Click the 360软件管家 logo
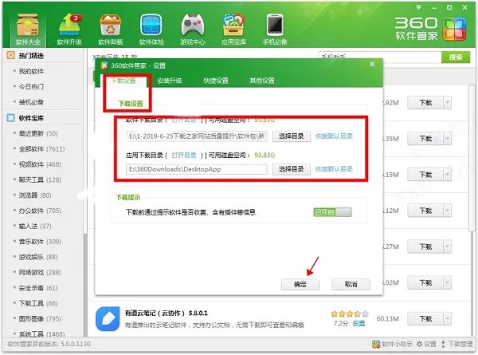 click(430, 29)
